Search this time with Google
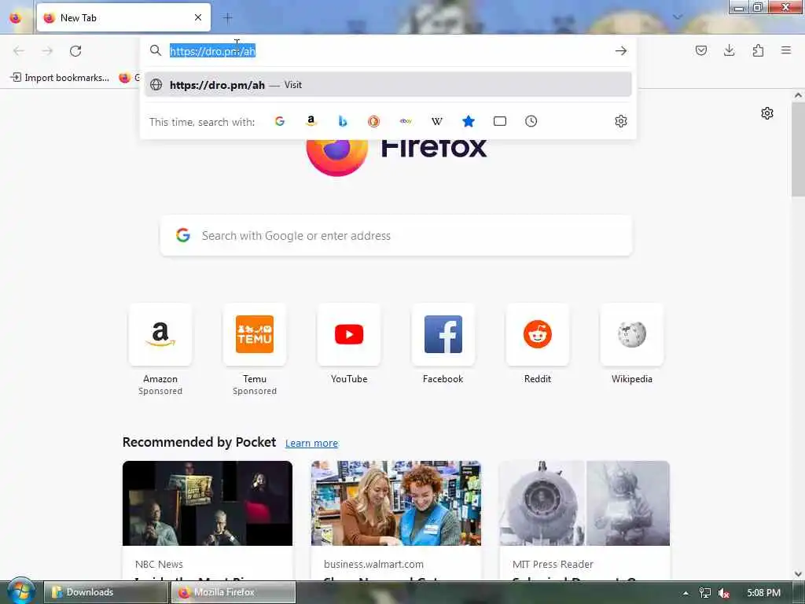The height and width of the screenshot is (604, 805). (280, 121)
